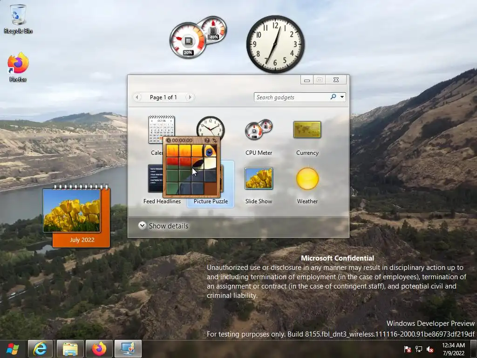This screenshot has width=477, height=358.
Task: Click the toucan eye puzzle tile
Action: pyautogui.click(x=210, y=151)
